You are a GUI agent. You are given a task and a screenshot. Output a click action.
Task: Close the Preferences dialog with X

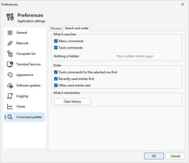click(183, 4)
